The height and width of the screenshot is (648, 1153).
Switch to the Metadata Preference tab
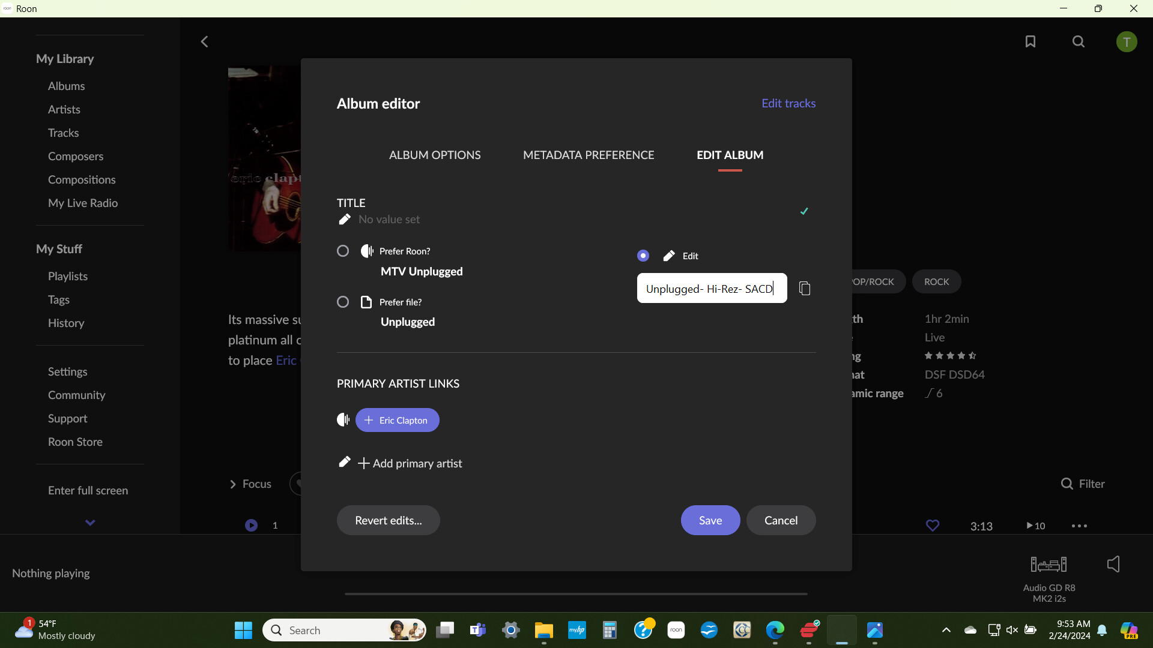[x=589, y=155]
